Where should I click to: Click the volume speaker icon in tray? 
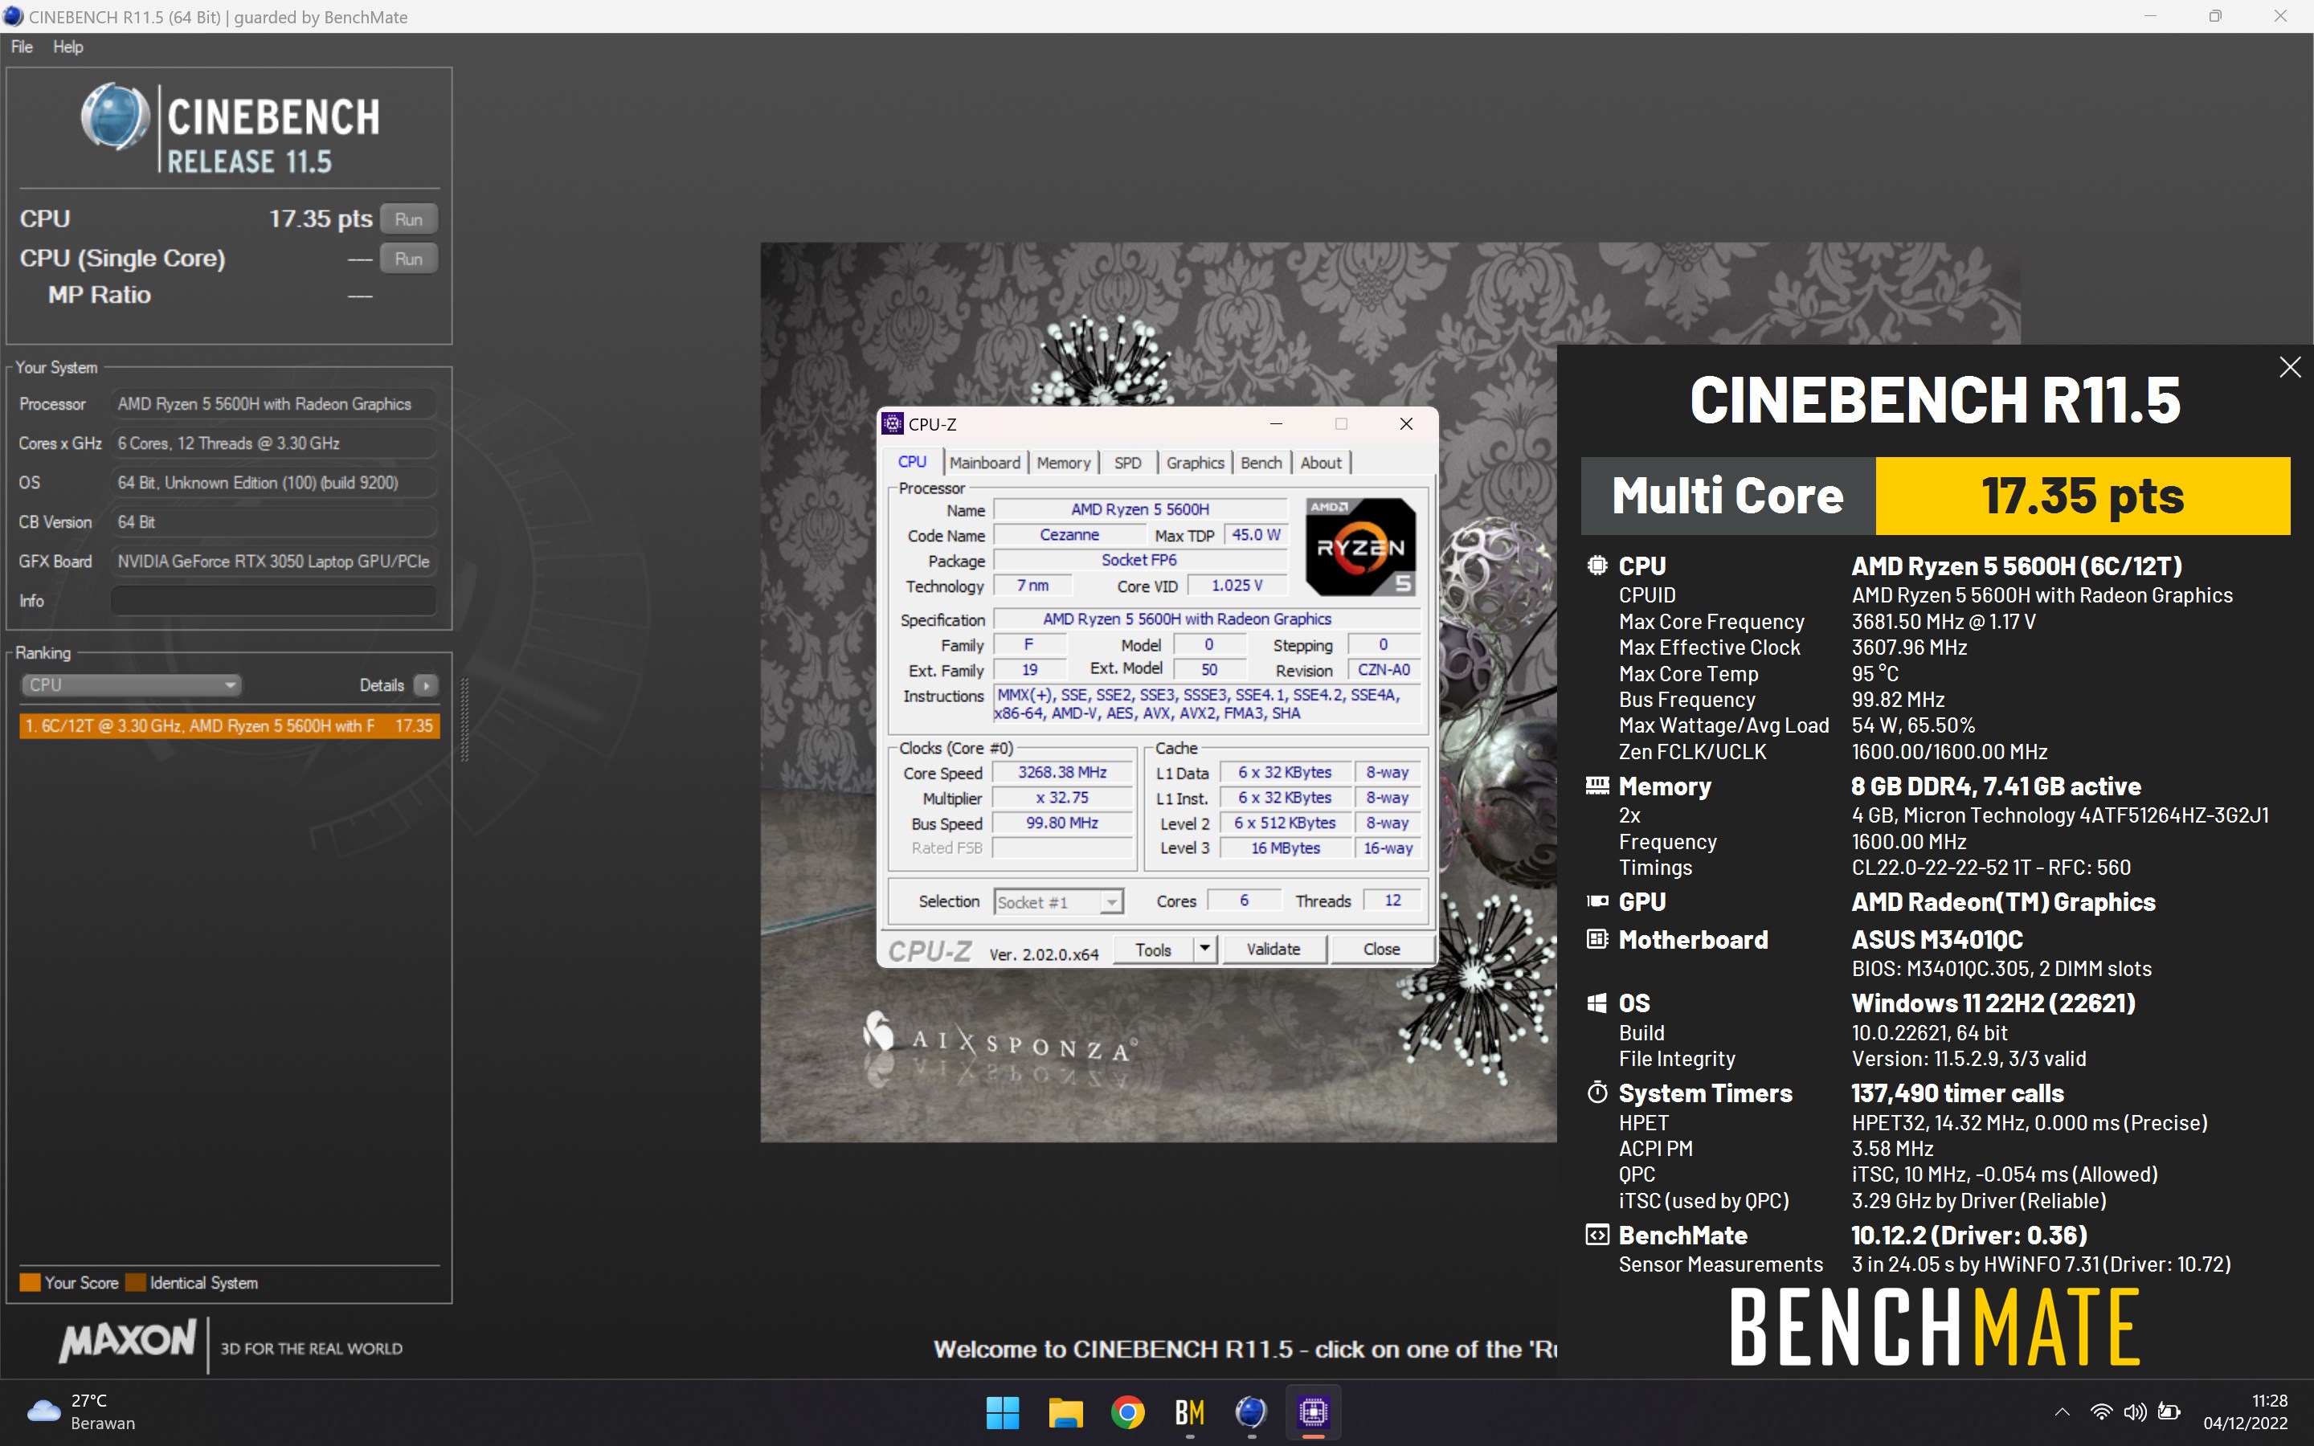coord(2134,1411)
